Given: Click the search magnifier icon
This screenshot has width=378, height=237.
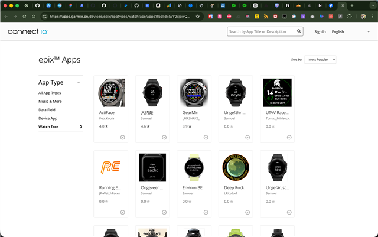Looking at the screenshot, I should [x=299, y=31].
